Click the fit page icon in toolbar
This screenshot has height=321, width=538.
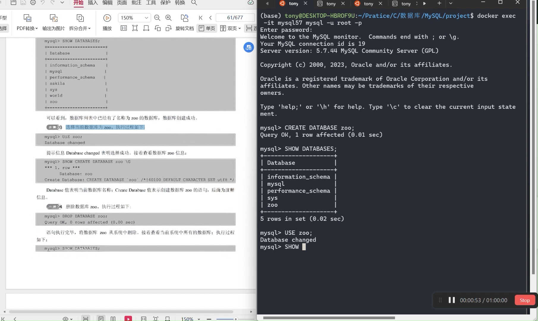pos(135,28)
